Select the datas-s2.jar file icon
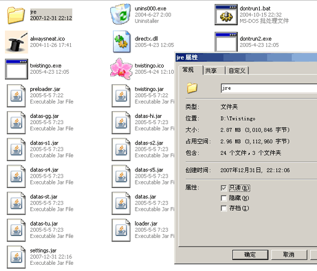 pos(121,149)
